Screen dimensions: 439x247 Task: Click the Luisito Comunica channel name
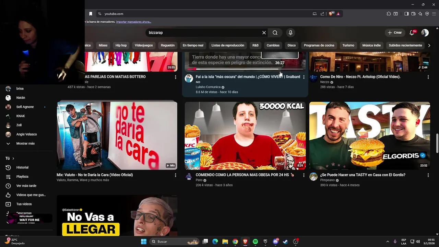click(208, 87)
